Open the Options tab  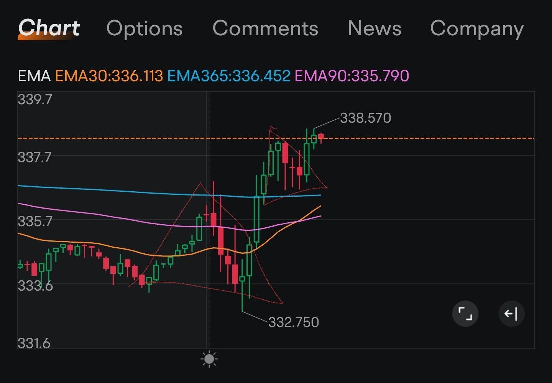[x=145, y=29]
